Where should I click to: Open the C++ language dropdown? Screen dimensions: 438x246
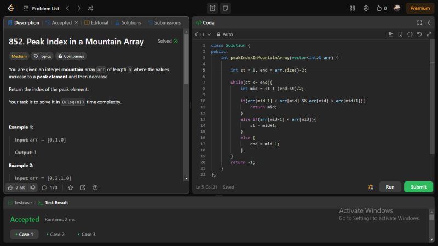pyautogui.click(x=203, y=34)
